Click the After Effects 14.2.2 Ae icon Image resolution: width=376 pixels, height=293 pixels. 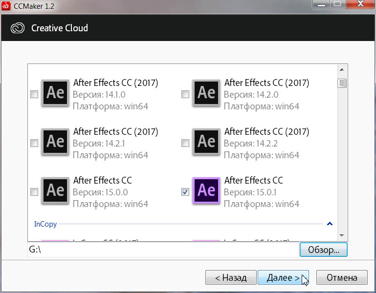pos(206,142)
